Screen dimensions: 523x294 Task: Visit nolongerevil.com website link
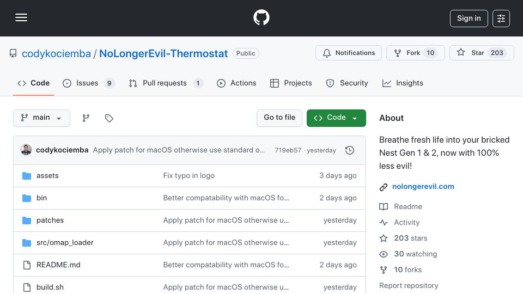423,187
